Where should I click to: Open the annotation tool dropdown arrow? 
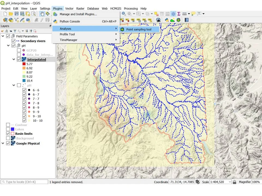203,14
